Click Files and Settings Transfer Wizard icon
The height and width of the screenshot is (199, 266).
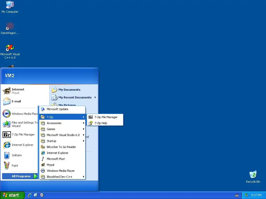tap(6, 124)
